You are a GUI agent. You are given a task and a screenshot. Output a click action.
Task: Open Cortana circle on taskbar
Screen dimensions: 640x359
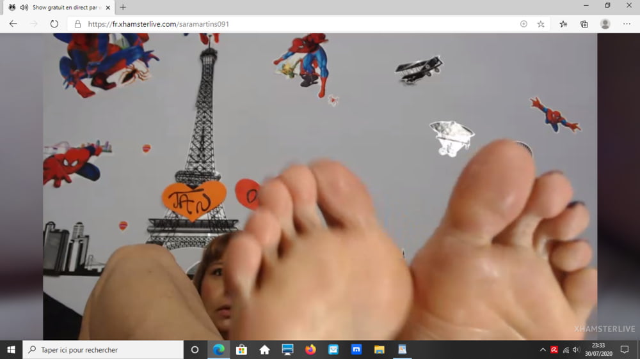coord(195,349)
